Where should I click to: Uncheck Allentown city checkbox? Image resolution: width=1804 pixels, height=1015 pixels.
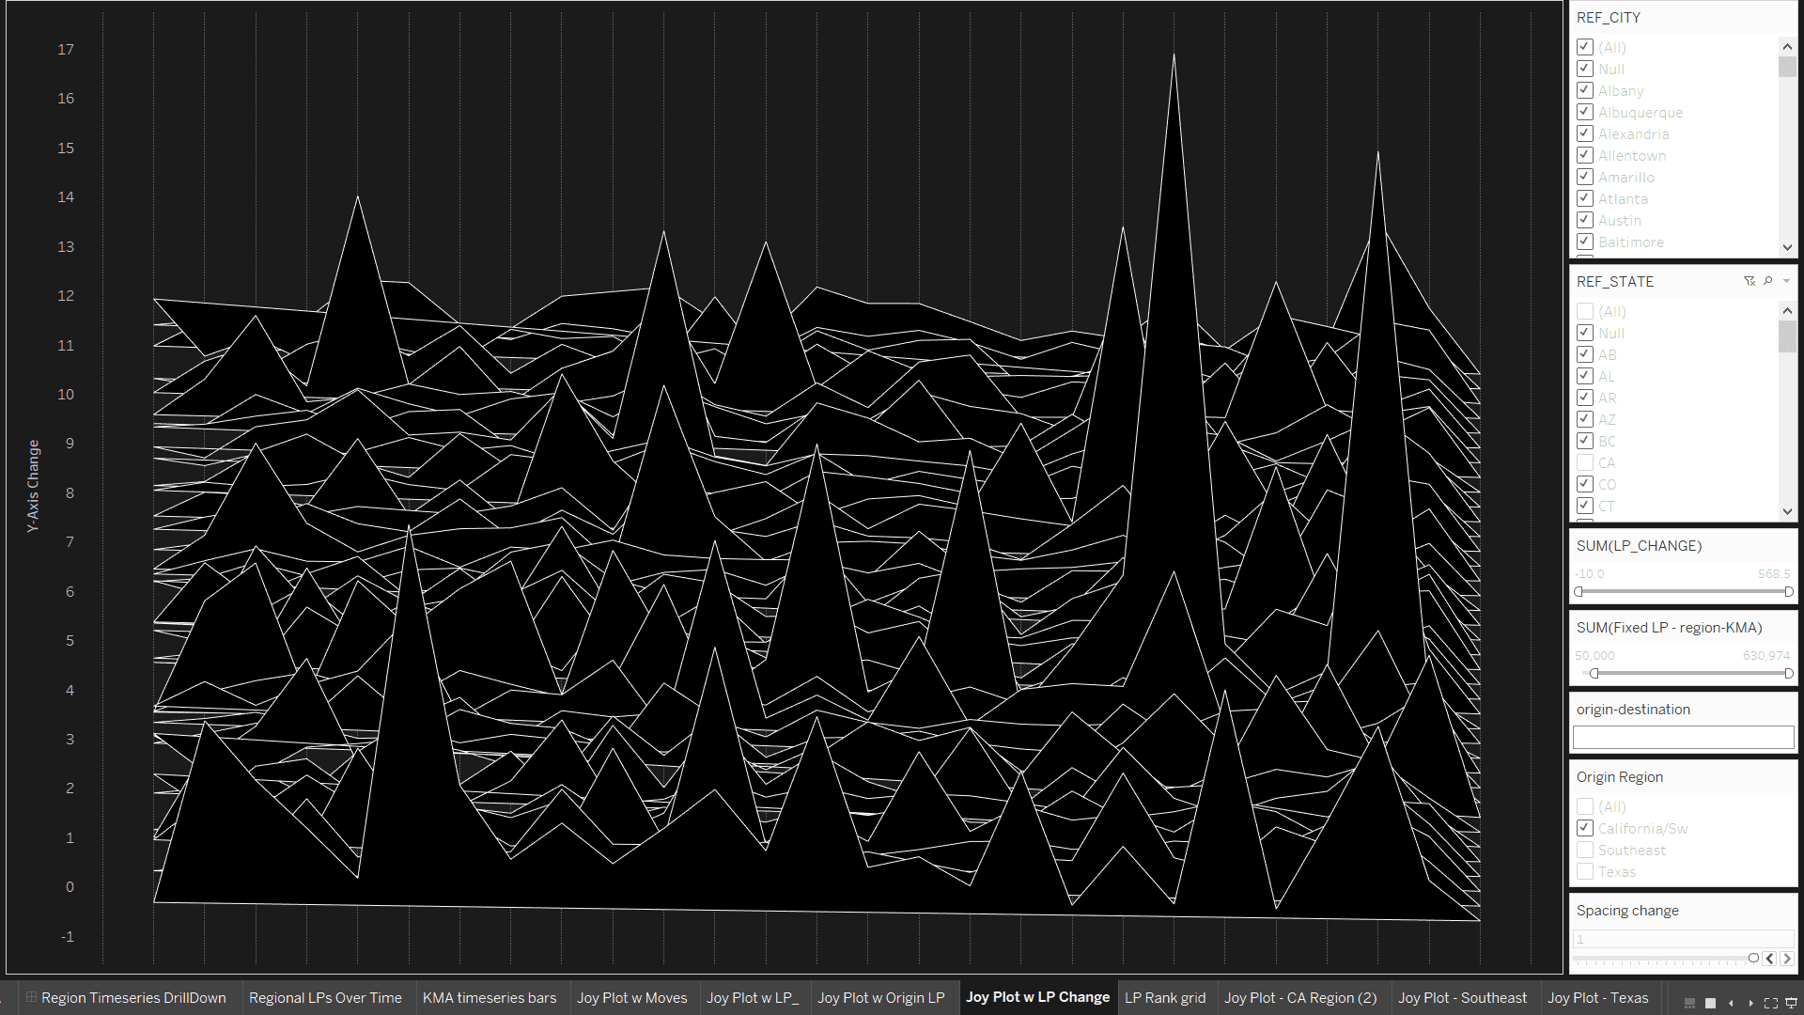click(x=1585, y=155)
